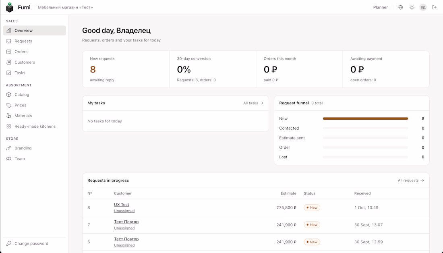Screen dimensions: 443x253
Task: Click the Team people icon
Action: coord(9,159)
